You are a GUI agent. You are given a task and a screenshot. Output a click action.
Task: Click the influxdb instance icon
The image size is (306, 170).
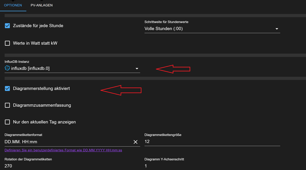tap(7, 68)
